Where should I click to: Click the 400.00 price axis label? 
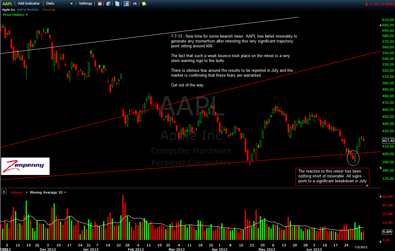(x=388, y=154)
